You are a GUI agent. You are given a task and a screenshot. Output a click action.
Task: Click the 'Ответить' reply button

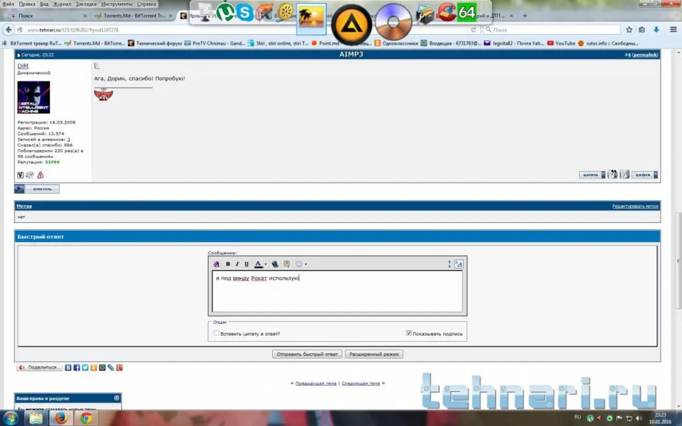click(x=37, y=189)
